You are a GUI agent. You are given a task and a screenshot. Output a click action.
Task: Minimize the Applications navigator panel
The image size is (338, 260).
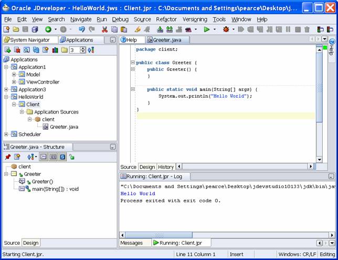pos(112,40)
